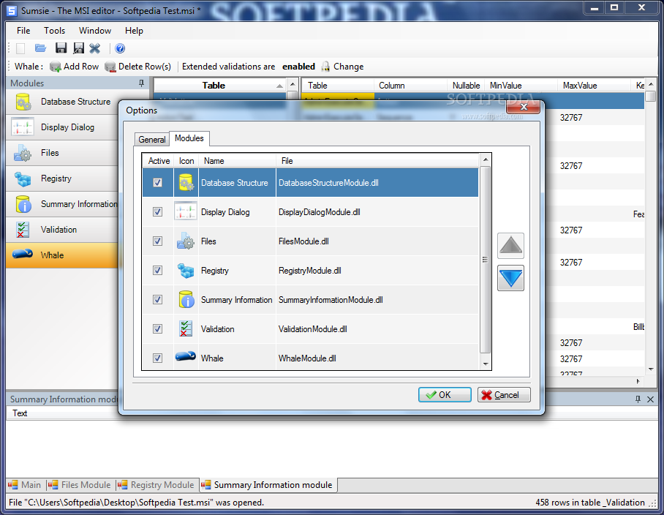Click the Add Row icon
Image resolution: width=664 pixels, height=515 pixels.
[55, 67]
